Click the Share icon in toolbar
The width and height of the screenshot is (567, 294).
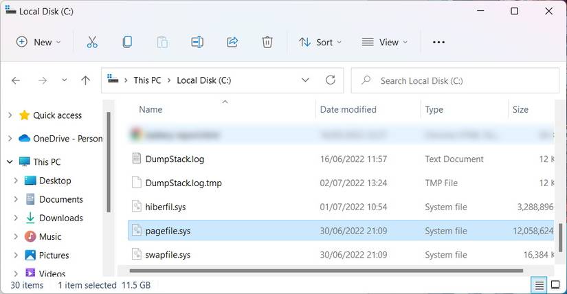pos(232,42)
